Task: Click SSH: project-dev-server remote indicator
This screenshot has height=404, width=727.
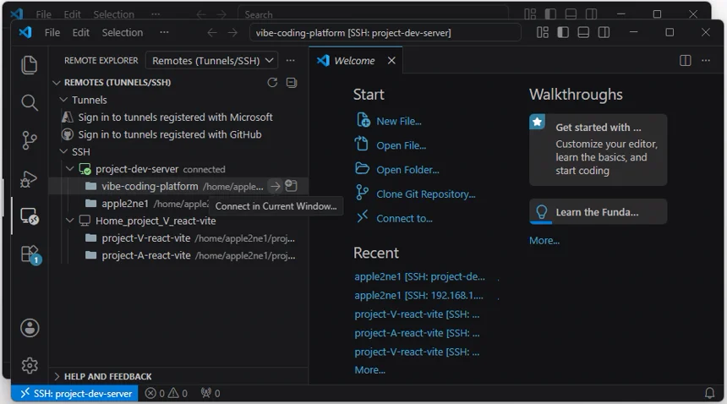Action: tap(74, 393)
